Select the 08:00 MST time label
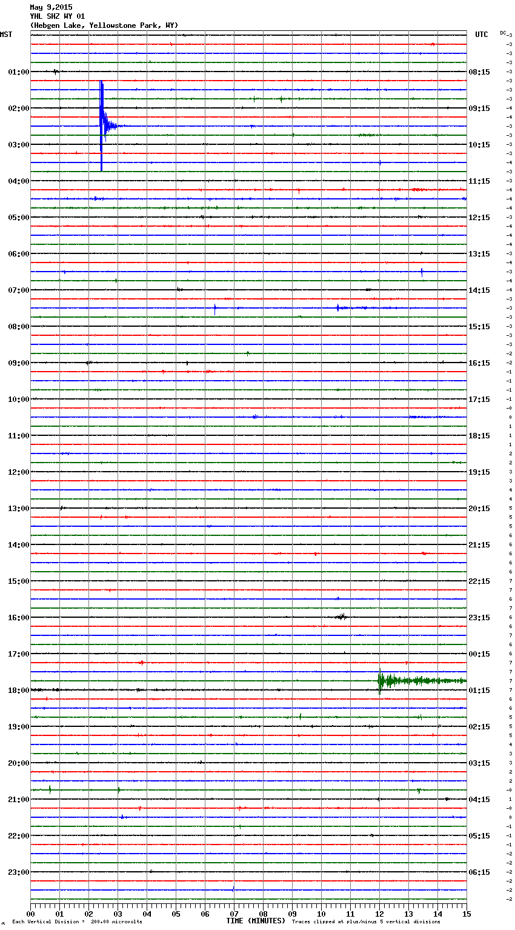 tap(18, 327)
